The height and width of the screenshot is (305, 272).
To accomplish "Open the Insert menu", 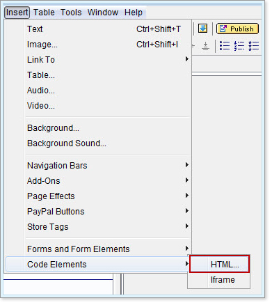I will pyautogui.click(x=17, y=13).
